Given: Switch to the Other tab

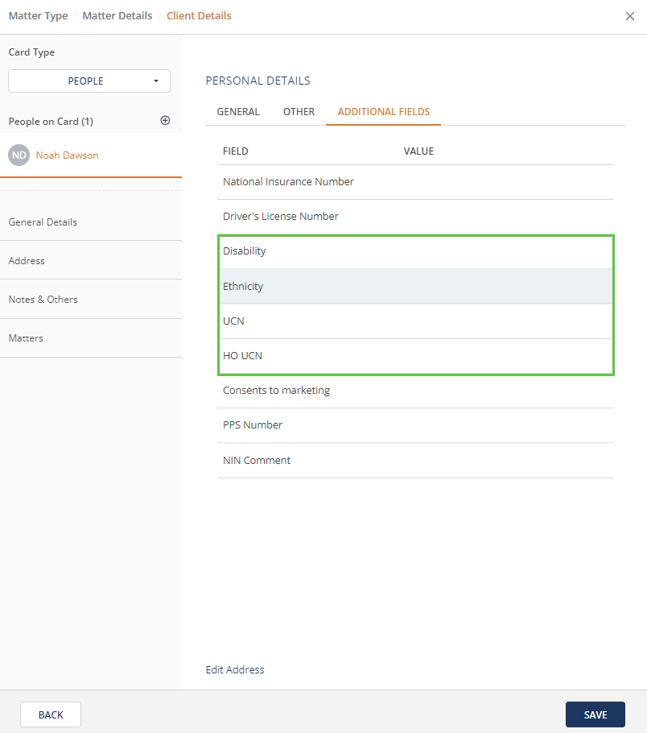Looking at the screenshot, I should pyautogui.click(x=299, y=112).
